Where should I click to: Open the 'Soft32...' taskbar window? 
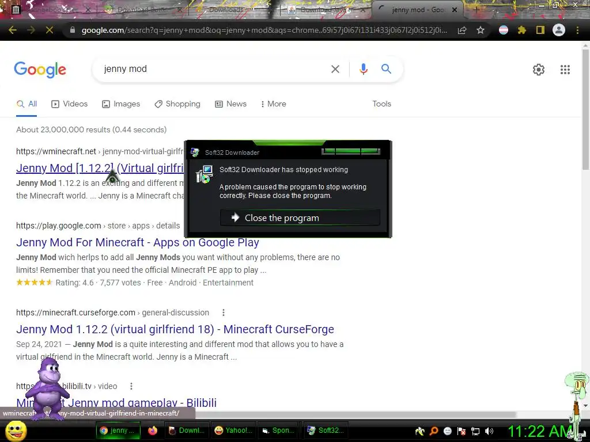point(326,430)
